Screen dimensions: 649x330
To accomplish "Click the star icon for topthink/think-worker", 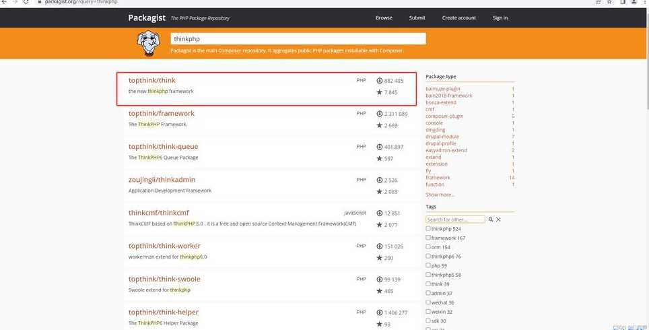I will pos(379,257).
